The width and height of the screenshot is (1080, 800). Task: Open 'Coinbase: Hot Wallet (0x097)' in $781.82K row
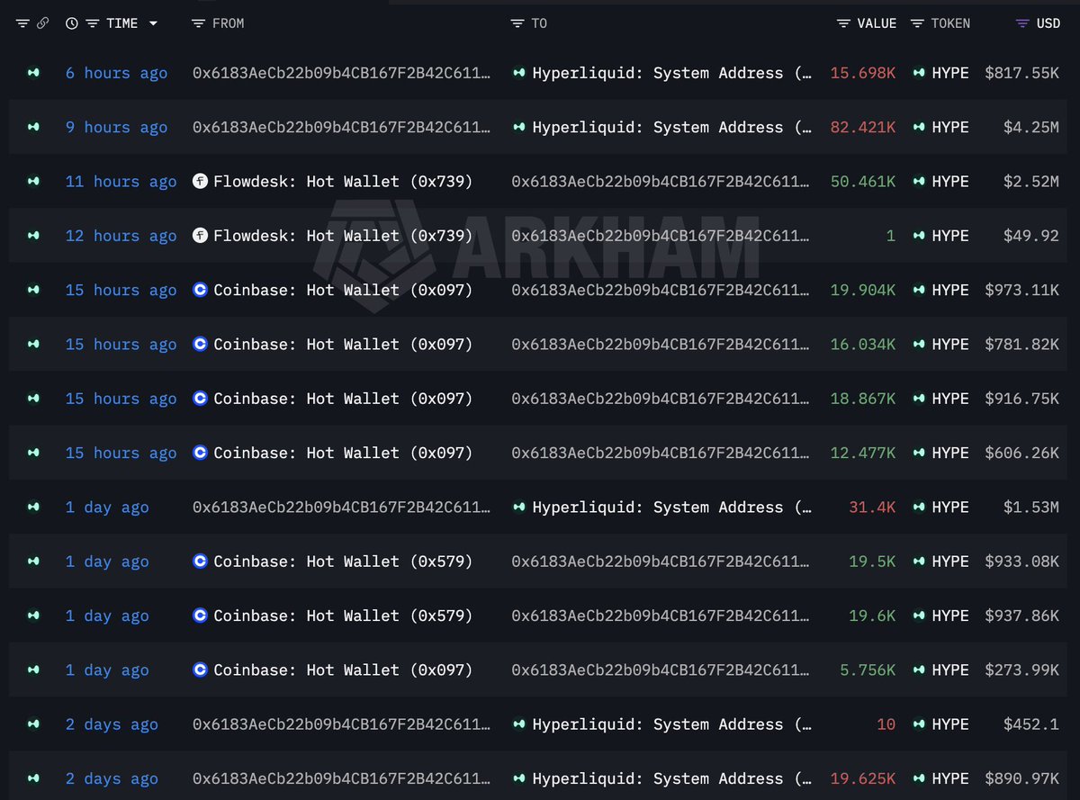point(343,344)
